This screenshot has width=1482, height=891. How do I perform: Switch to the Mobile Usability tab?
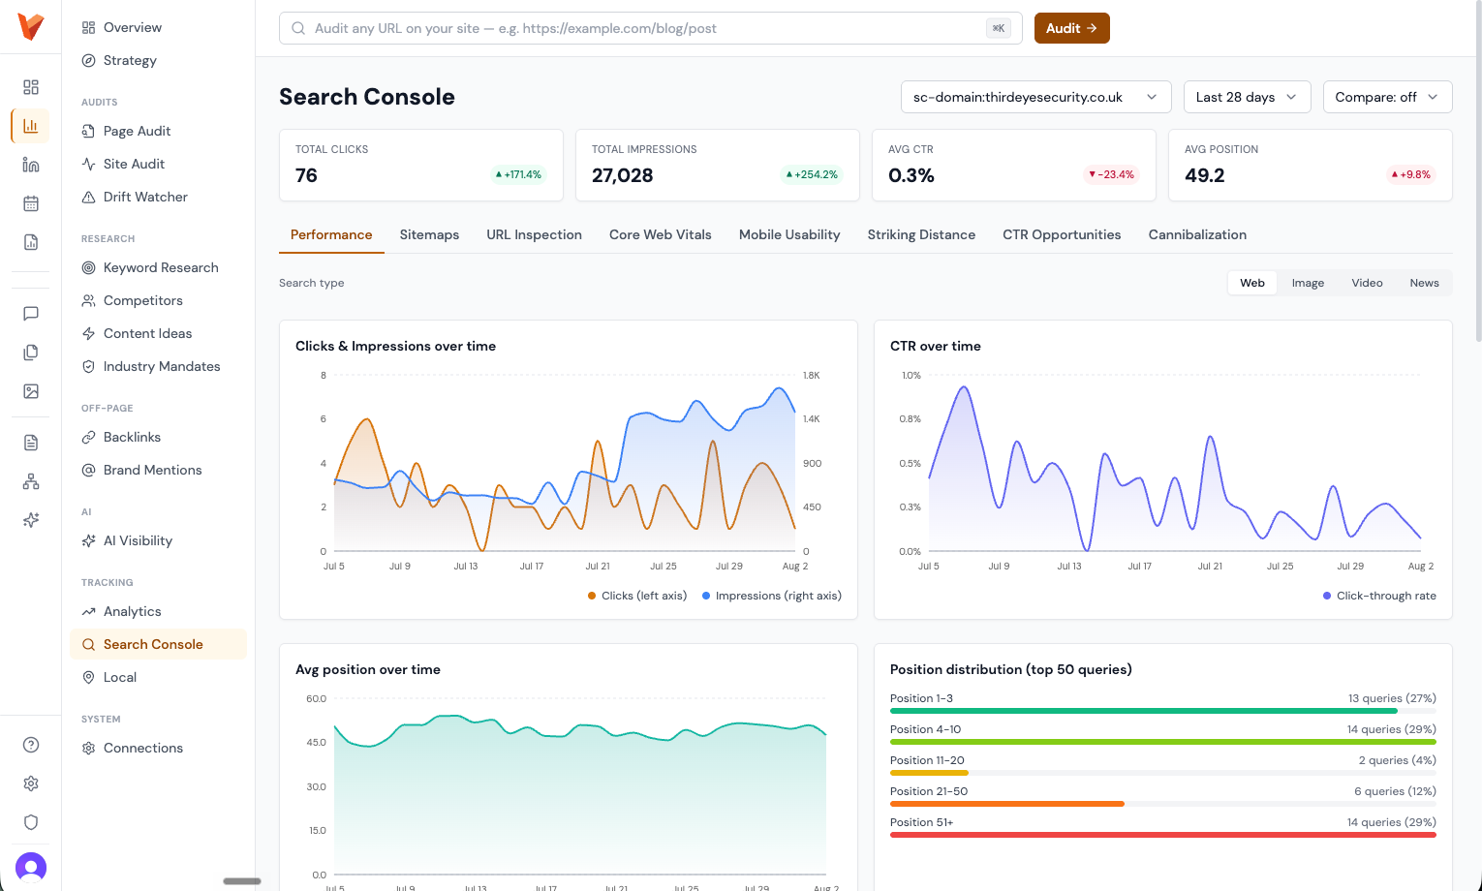coord(789,234)
